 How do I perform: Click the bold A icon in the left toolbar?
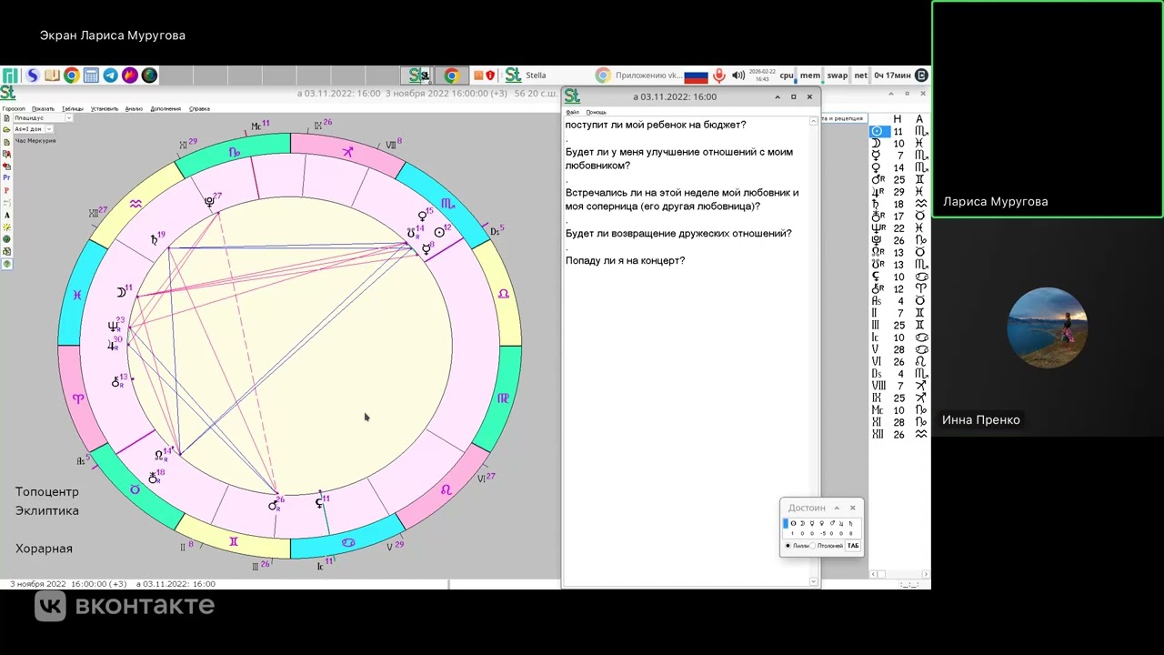[7, 216]
